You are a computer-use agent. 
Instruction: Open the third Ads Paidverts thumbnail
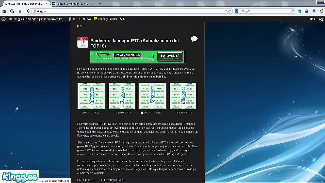[152, 96]
